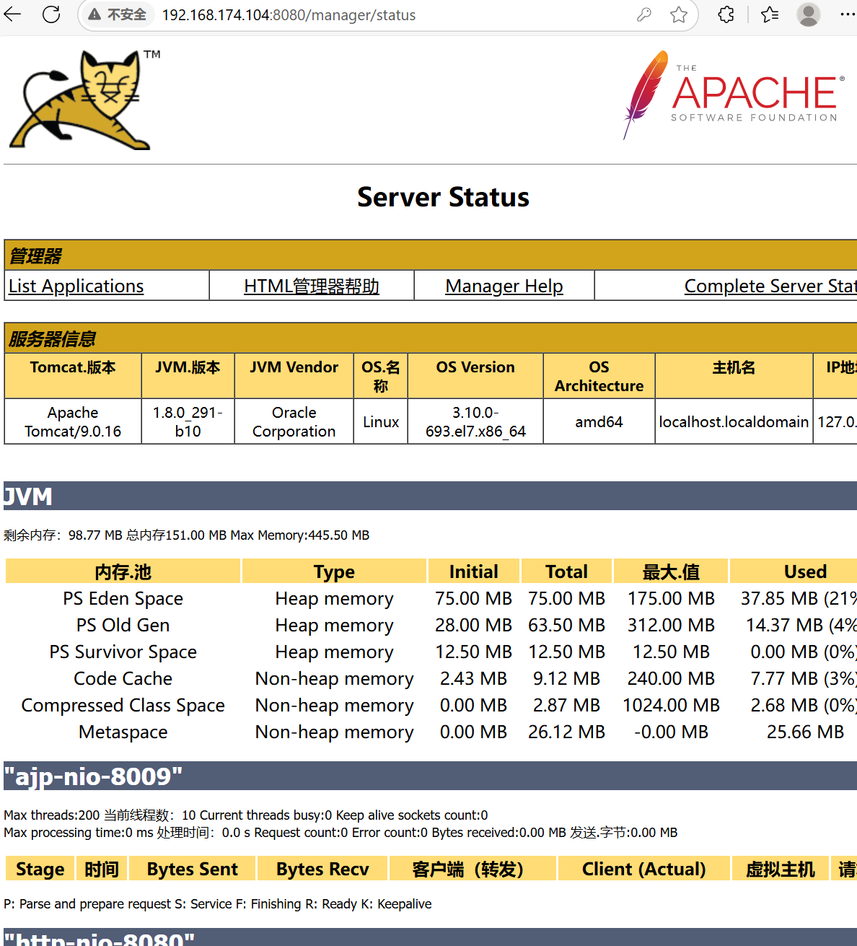Image resolution: width=857 pixels, height=946 pixels.
Task: Select the Max threads:200 statistics line
Action: 245,815
